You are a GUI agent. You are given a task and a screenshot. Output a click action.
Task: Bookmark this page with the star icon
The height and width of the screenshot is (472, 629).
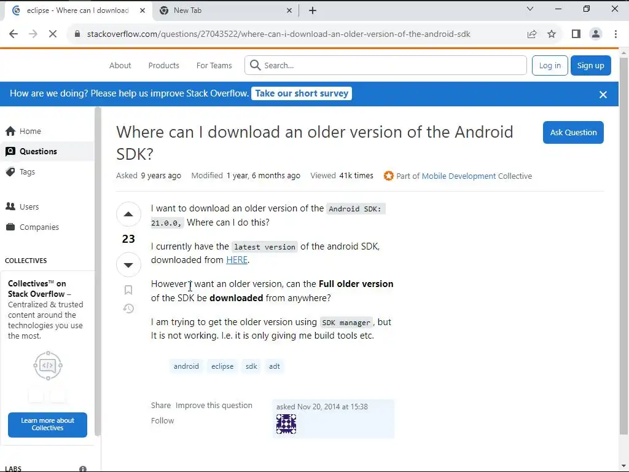(x=552, y=34)
